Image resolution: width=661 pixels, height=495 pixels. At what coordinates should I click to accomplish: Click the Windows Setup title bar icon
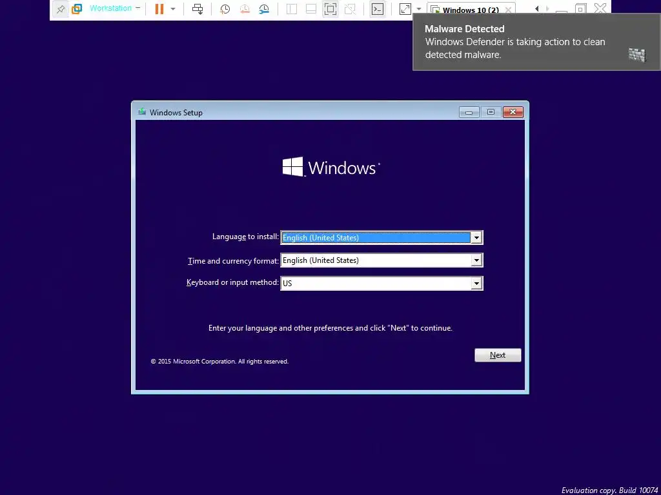[x=142, y=112]
